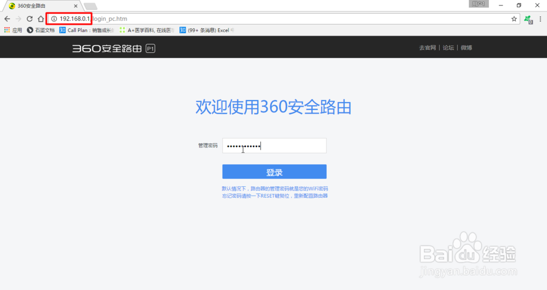Image resolution: width=547 pixels, height=290 pixels.
Task: Click the browser forward arrow
Action: tap(19, 19)
